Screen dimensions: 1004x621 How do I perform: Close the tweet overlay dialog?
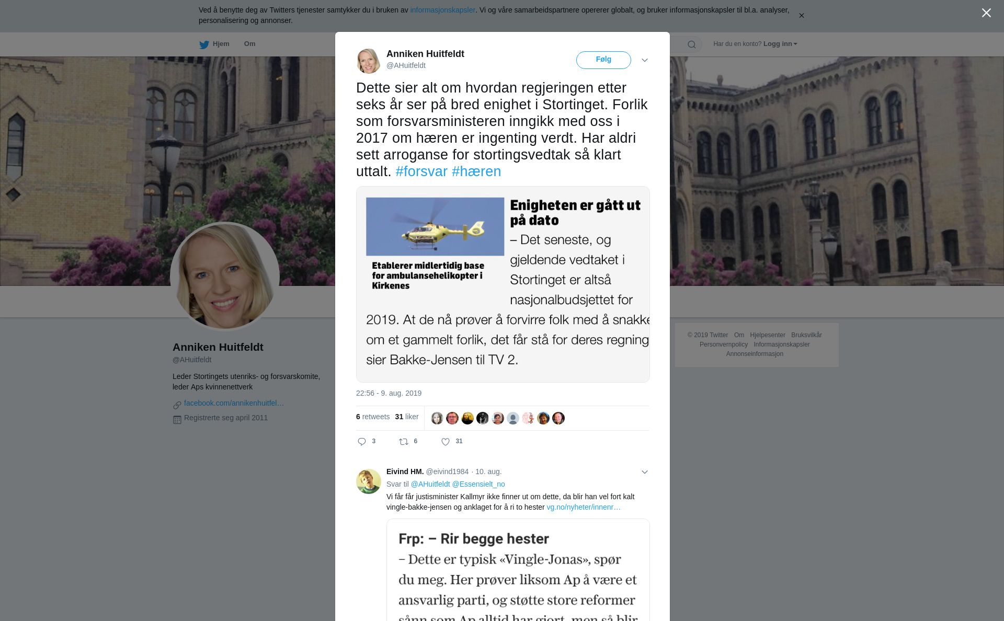pyautogui.click(x=986, y=13)
